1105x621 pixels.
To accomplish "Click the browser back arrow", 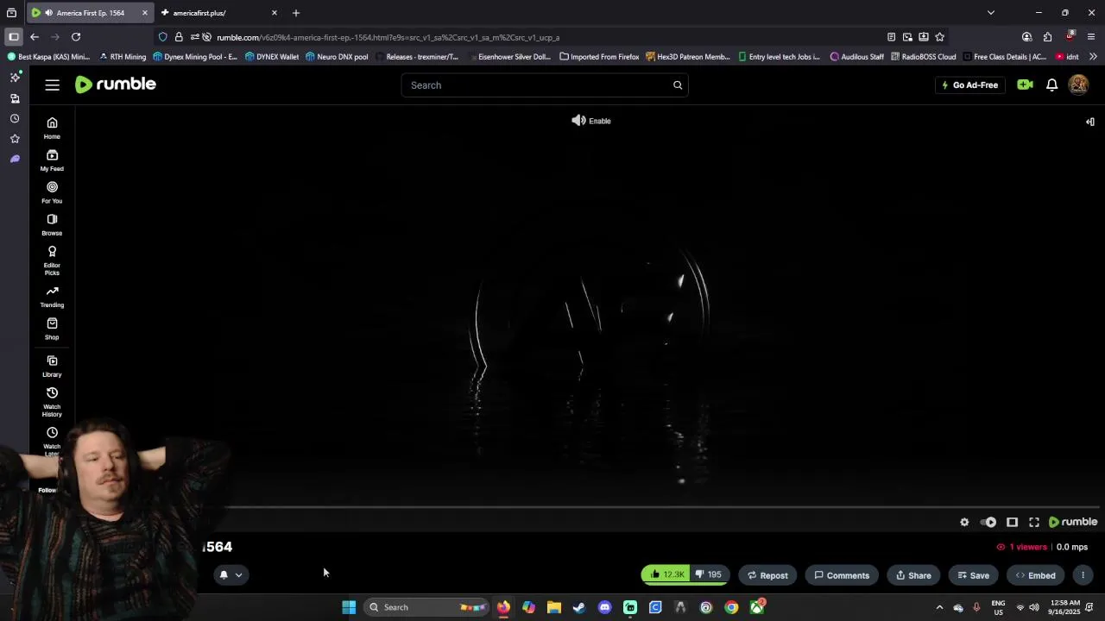I will [x=35, y=37].
